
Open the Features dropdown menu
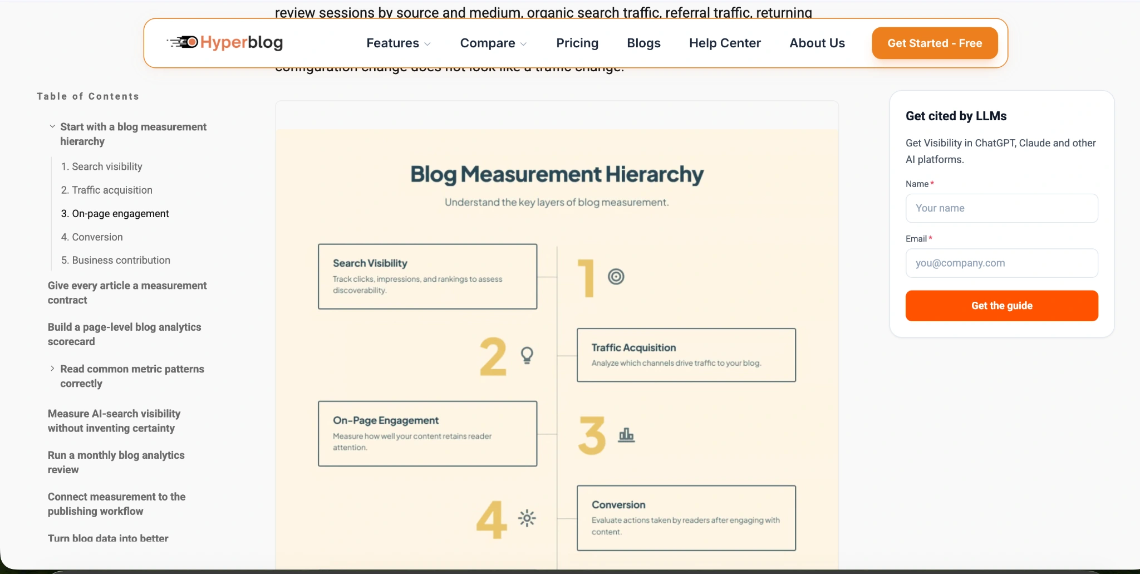pos(398,43)
